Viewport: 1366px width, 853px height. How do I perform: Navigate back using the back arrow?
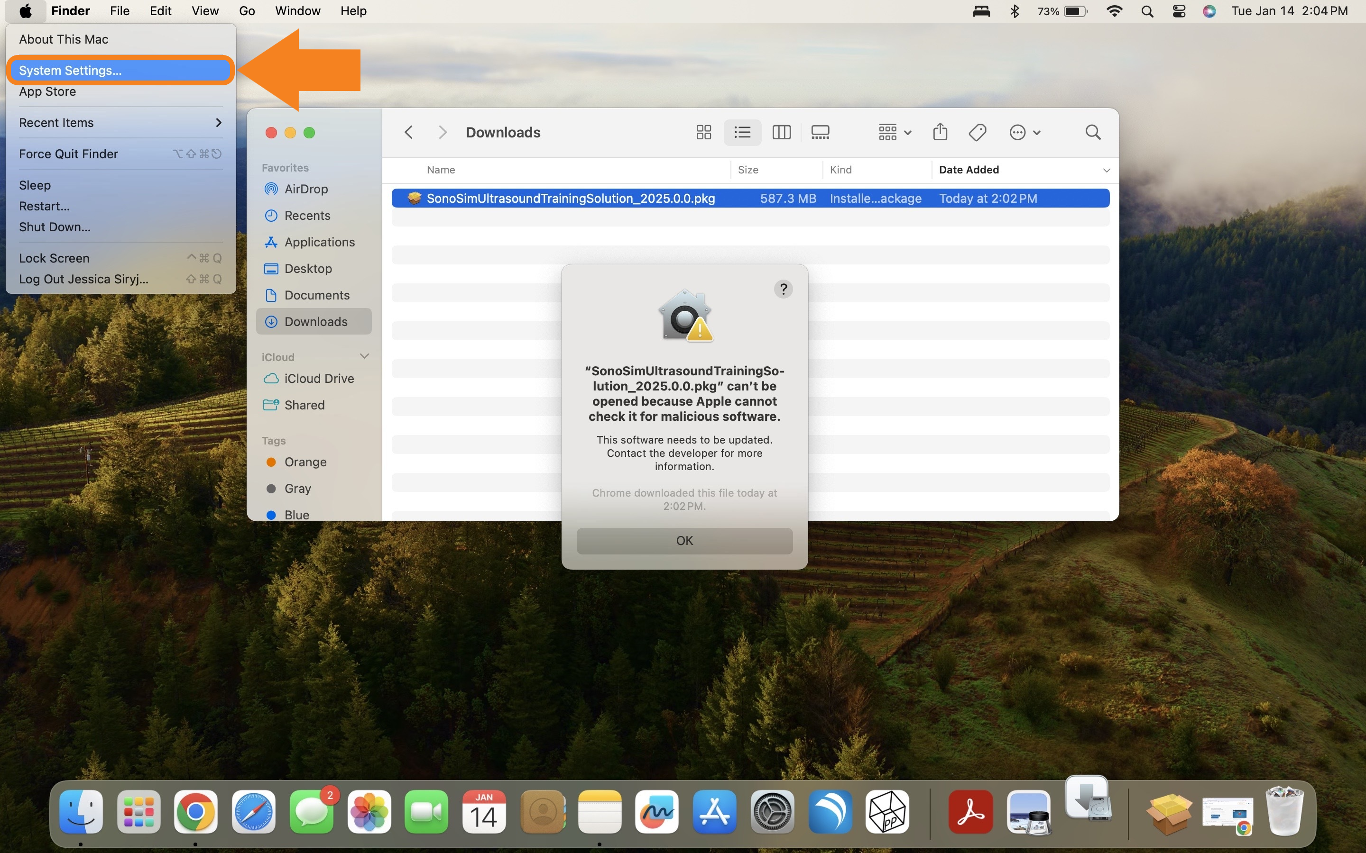tap(409, 132)
